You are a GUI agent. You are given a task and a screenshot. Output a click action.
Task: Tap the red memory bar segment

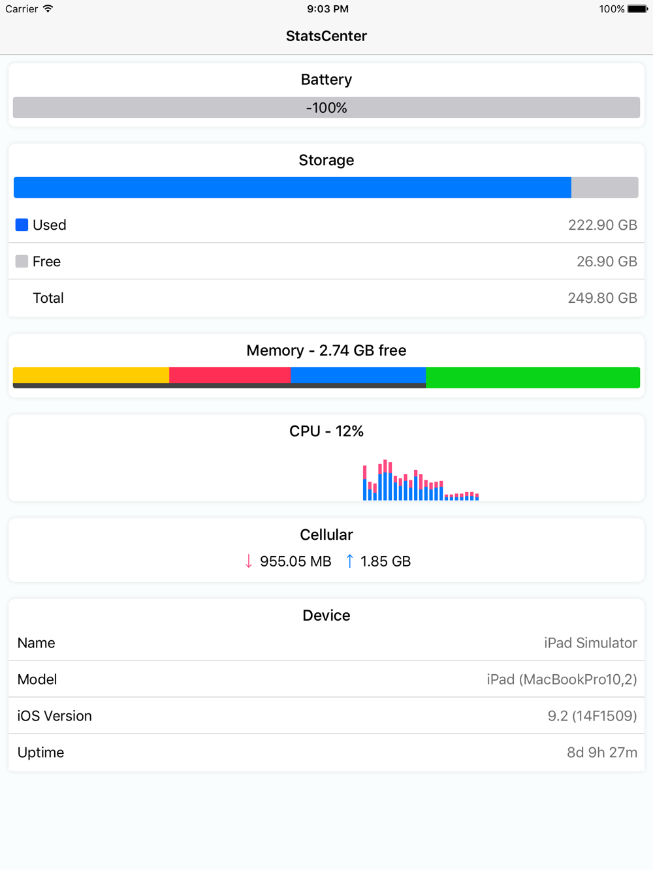coord(230,375)
